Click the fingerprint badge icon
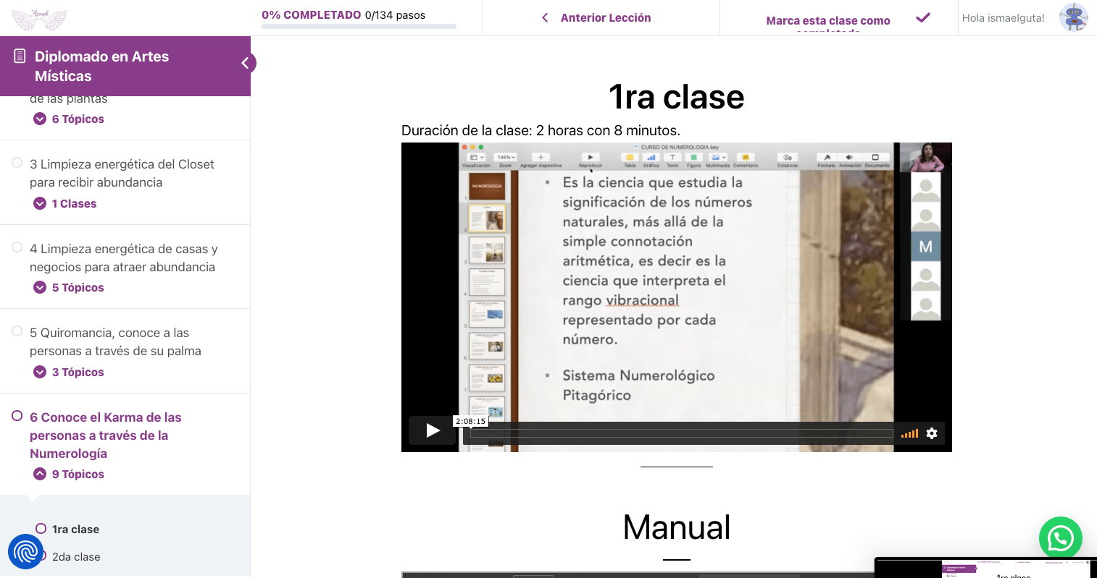This screenshot has width=1097, height=578. [x=25, y=552]
